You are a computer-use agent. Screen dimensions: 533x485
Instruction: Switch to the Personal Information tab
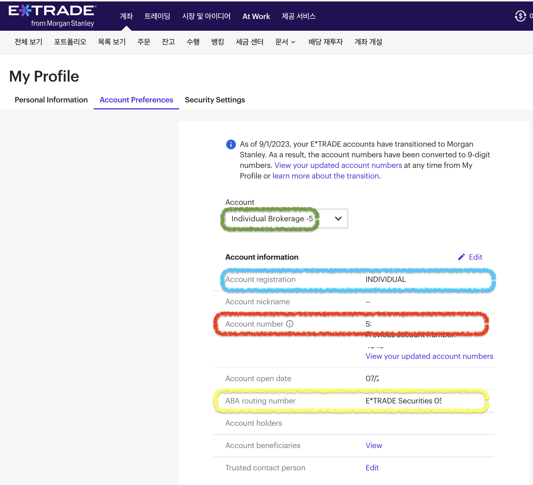(x=51, y=100)
